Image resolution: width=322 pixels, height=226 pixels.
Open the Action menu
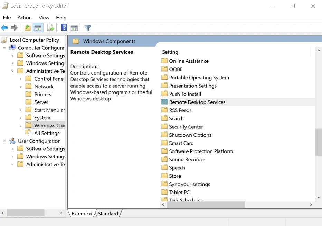point(25,18)
